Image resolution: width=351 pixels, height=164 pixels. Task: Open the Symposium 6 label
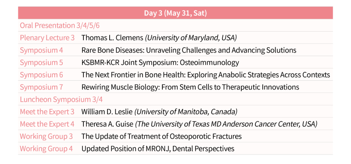pyautogui.click(x=41, y=75)
